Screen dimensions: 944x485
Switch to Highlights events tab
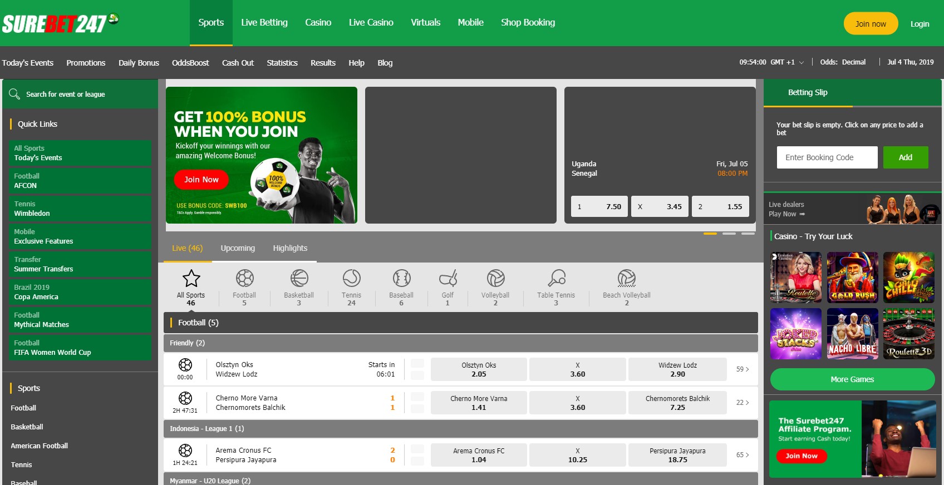[290, 248]
